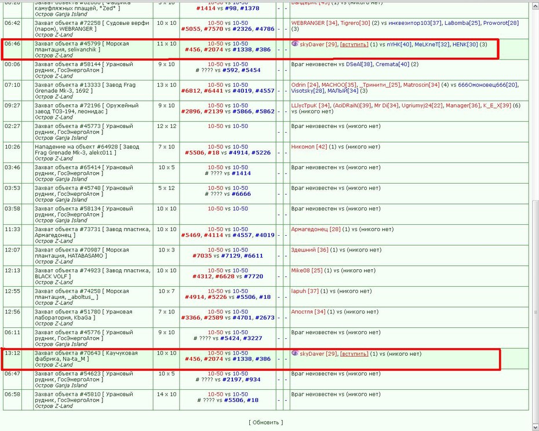The width and height of the screenshot is (539, 431).
Task: Open player Никомол [42] profile
Action: [x=309, y=147]
